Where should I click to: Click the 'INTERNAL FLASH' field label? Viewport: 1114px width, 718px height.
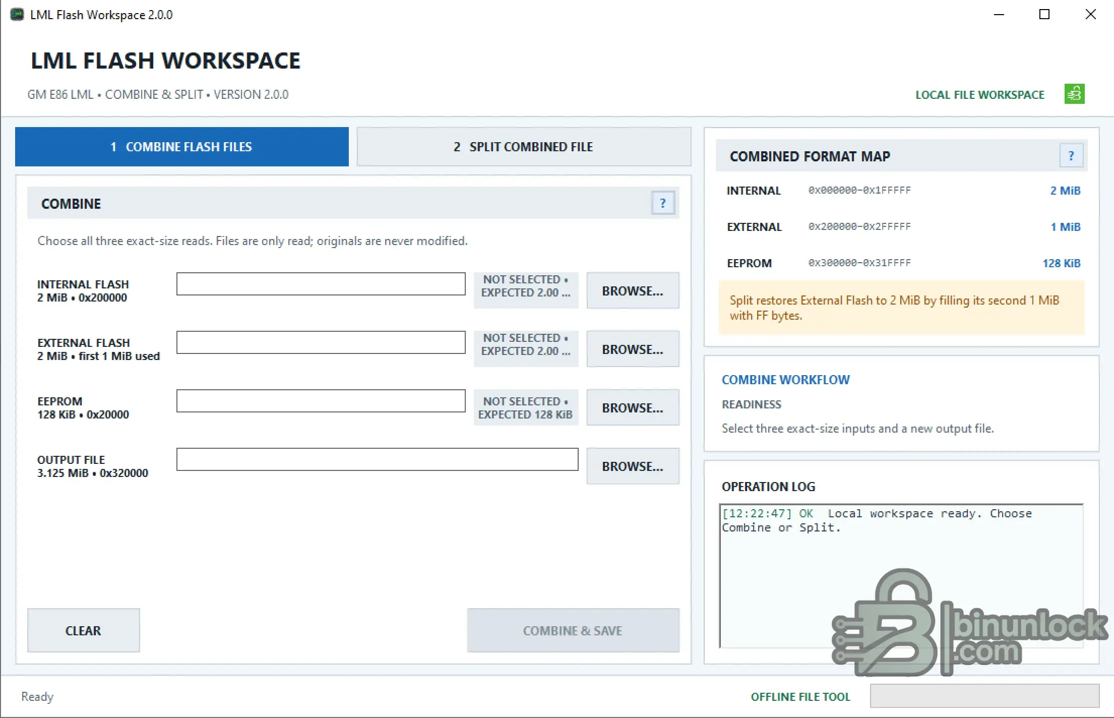83,284
